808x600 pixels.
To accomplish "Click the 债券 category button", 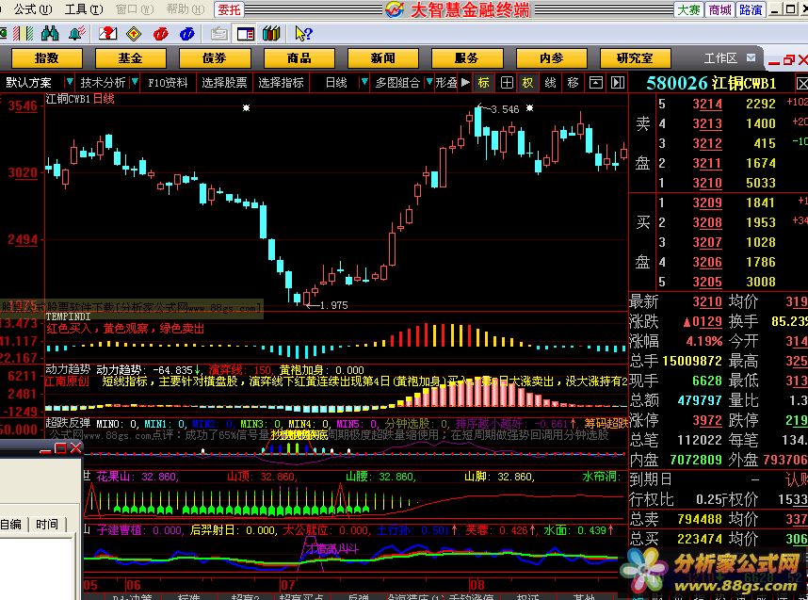I will point(215,58).
